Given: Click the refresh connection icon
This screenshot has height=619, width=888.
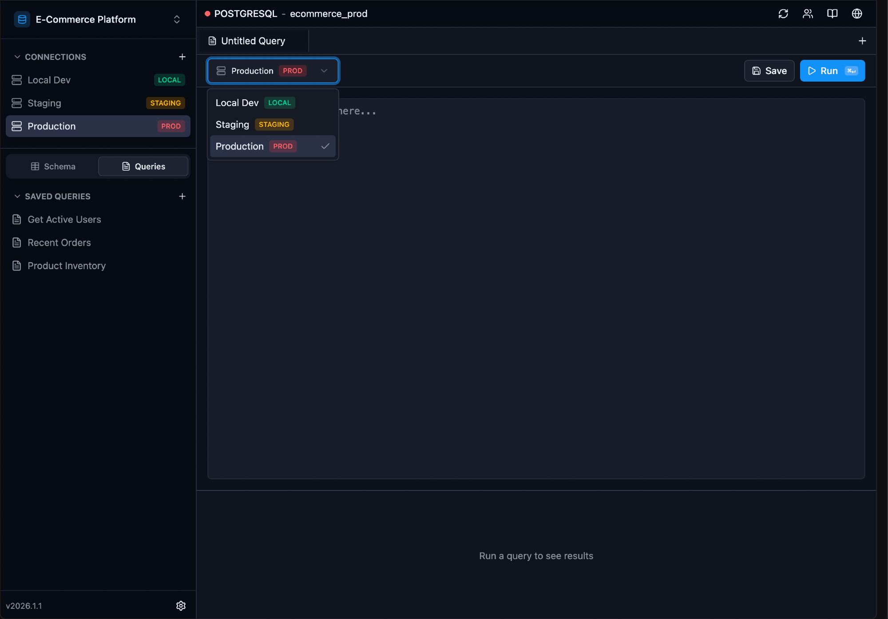Looking at the screenshot, I should tap(783, 14).
